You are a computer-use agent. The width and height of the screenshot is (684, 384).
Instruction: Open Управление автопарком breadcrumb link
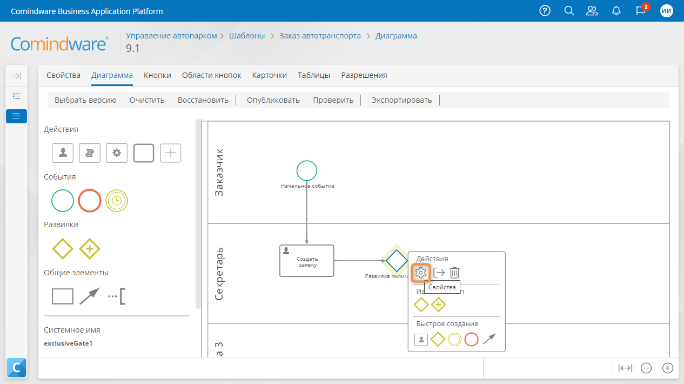click(171, 36)
